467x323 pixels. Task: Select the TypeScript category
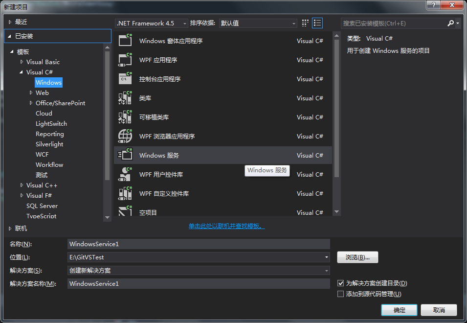[42, 216]
